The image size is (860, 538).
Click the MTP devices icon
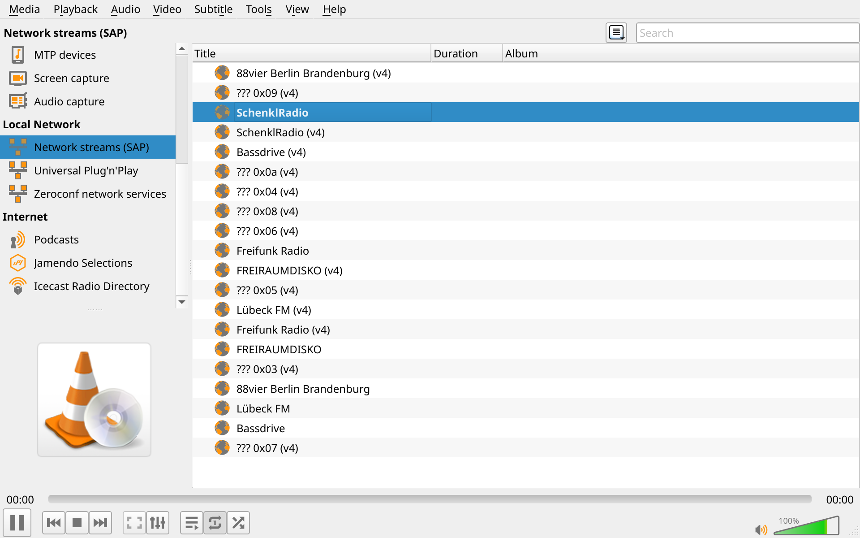18,55
